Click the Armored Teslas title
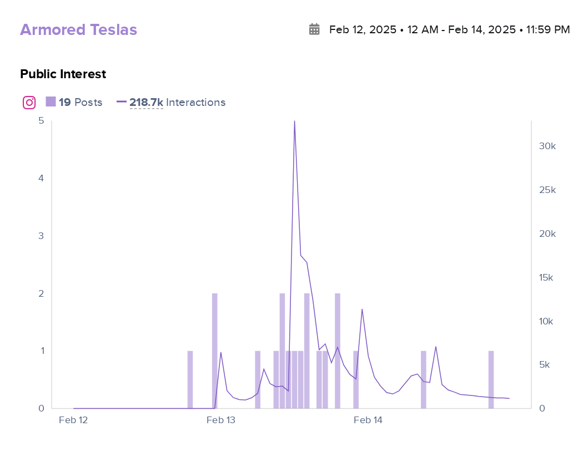The height and width of the screenshot is (462, 583). tap(78, 30)
